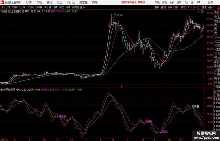Screen dimensions: 220x141
Task: Click the MA10: 28.43 value
Action: (44, 12)
